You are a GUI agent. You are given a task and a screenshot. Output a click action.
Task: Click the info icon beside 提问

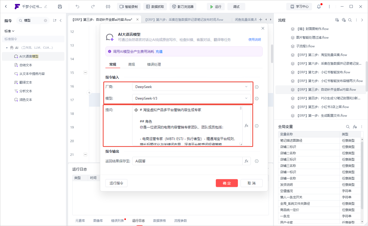tap(257, 126)
